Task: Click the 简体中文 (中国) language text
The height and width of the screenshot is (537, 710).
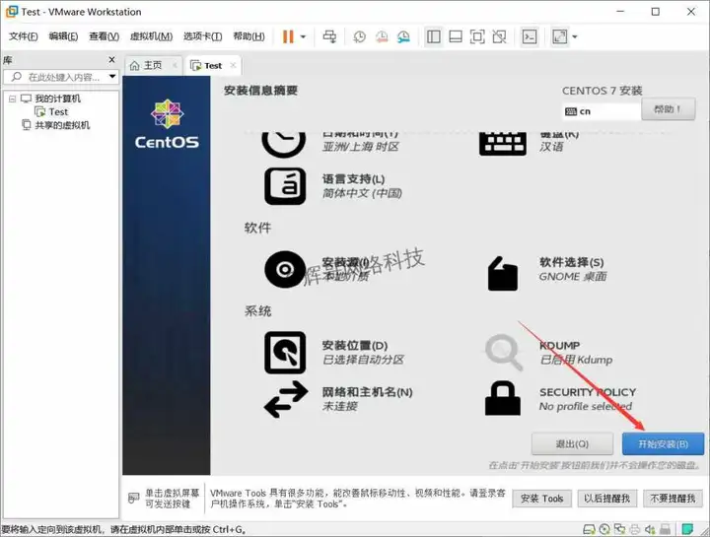Action: click(362, 193)
